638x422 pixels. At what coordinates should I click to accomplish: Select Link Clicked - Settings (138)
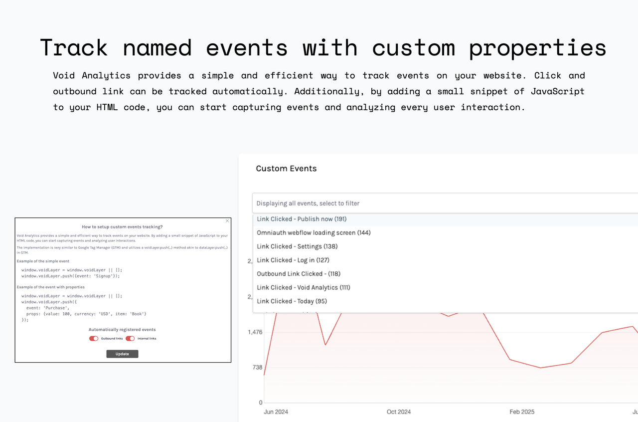coord(445,246)
